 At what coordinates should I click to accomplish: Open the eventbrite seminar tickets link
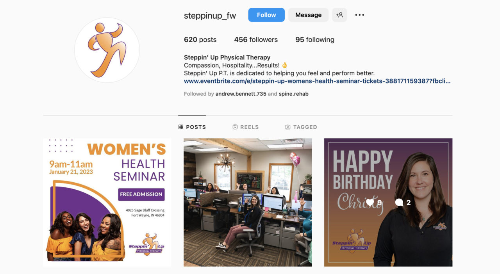317,81
